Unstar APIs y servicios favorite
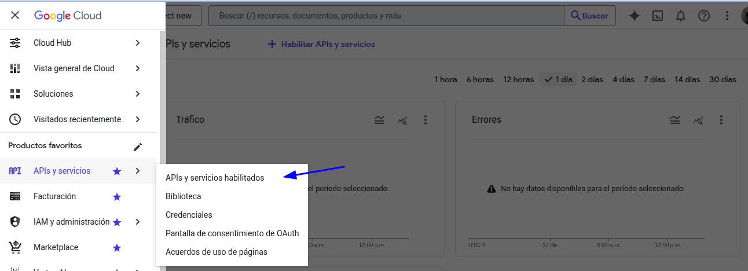 (117, 171)
